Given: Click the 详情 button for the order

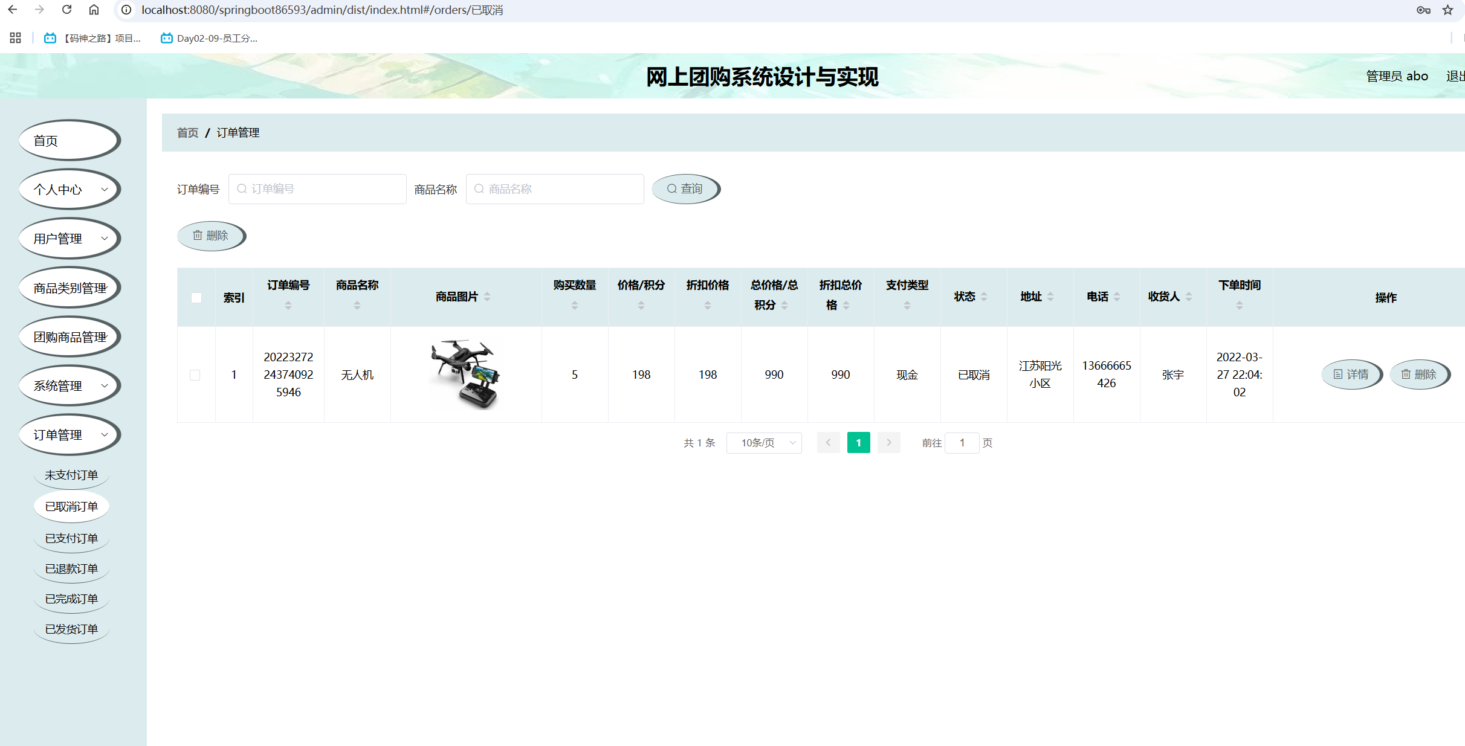Looking at the screenshot, I should (x=1351, y=375).
